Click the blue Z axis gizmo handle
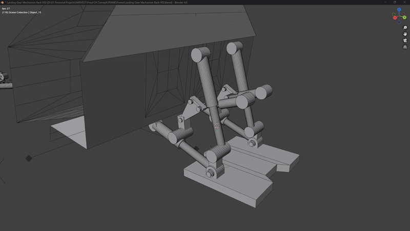This screenshot has height=231, width=410. [x=399, y=9]
